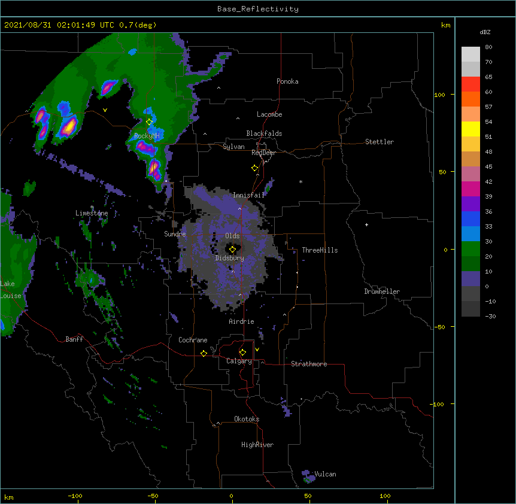Click the 100 tick label on right axis
516x504 pixels.
tap(439, 95)
